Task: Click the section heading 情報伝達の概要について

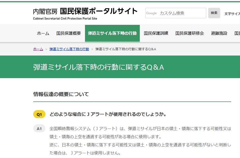Action: 61,94
